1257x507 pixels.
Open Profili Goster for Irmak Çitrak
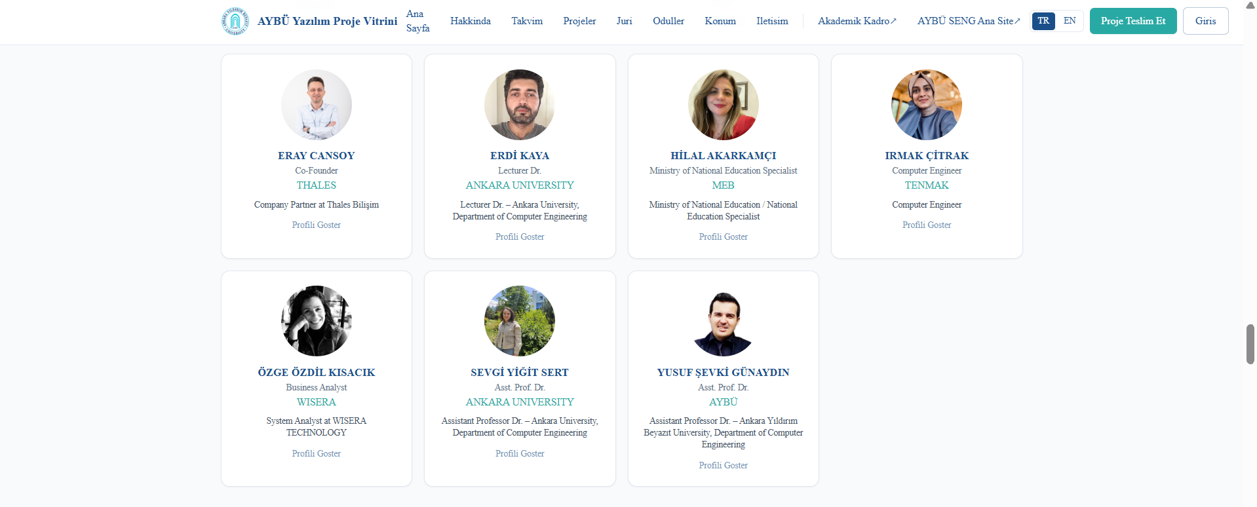927,225
